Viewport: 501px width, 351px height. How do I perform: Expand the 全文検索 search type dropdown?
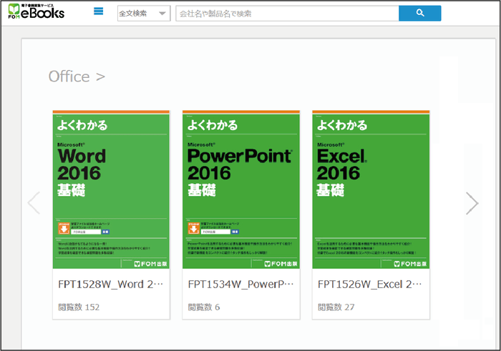point(143,14)
